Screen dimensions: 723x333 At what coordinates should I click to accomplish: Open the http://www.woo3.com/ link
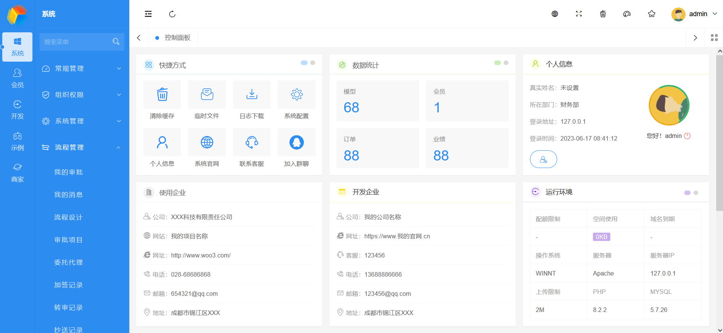(x=201, y=255)
